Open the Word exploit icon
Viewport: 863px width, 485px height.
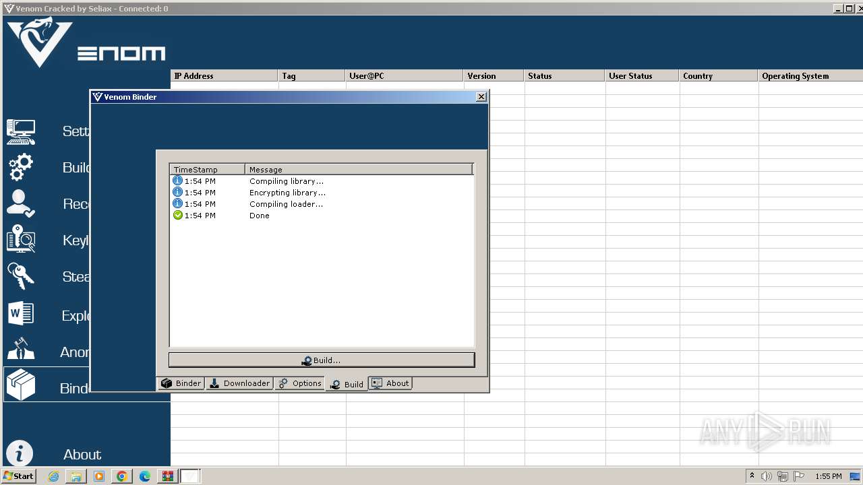click(x=21, y=314)
